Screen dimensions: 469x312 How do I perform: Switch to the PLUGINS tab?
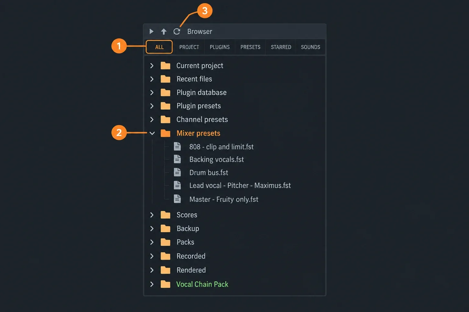[x=220, y=47]
